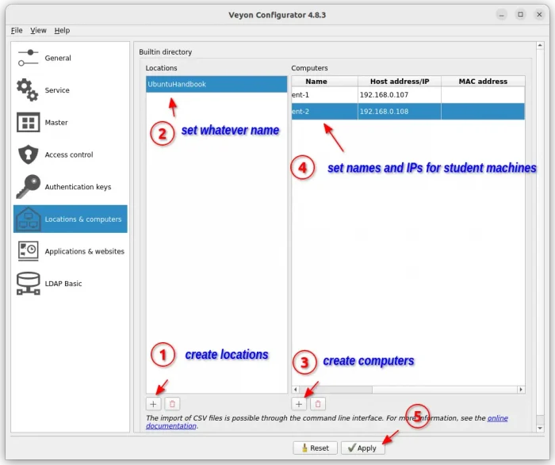Open LDAP Basic settings

[x=63, y=284]
